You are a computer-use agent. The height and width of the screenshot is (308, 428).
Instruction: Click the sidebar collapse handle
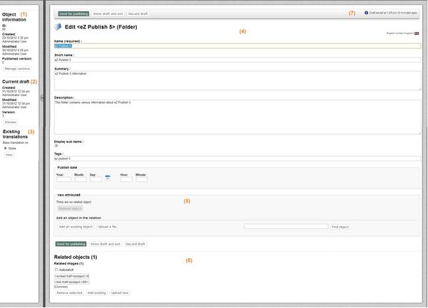click(42, 97)
